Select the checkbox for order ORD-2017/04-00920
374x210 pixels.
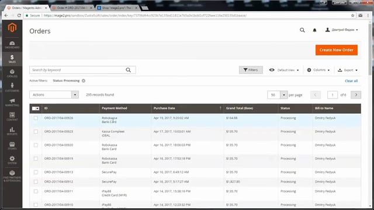(x=36, y=145)
